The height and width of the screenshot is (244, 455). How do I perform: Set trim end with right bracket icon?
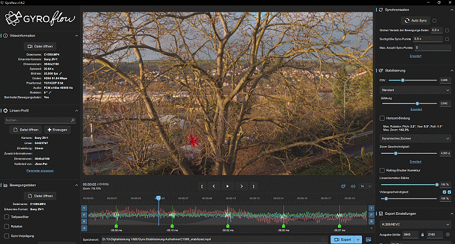click(x=253, y=186)
